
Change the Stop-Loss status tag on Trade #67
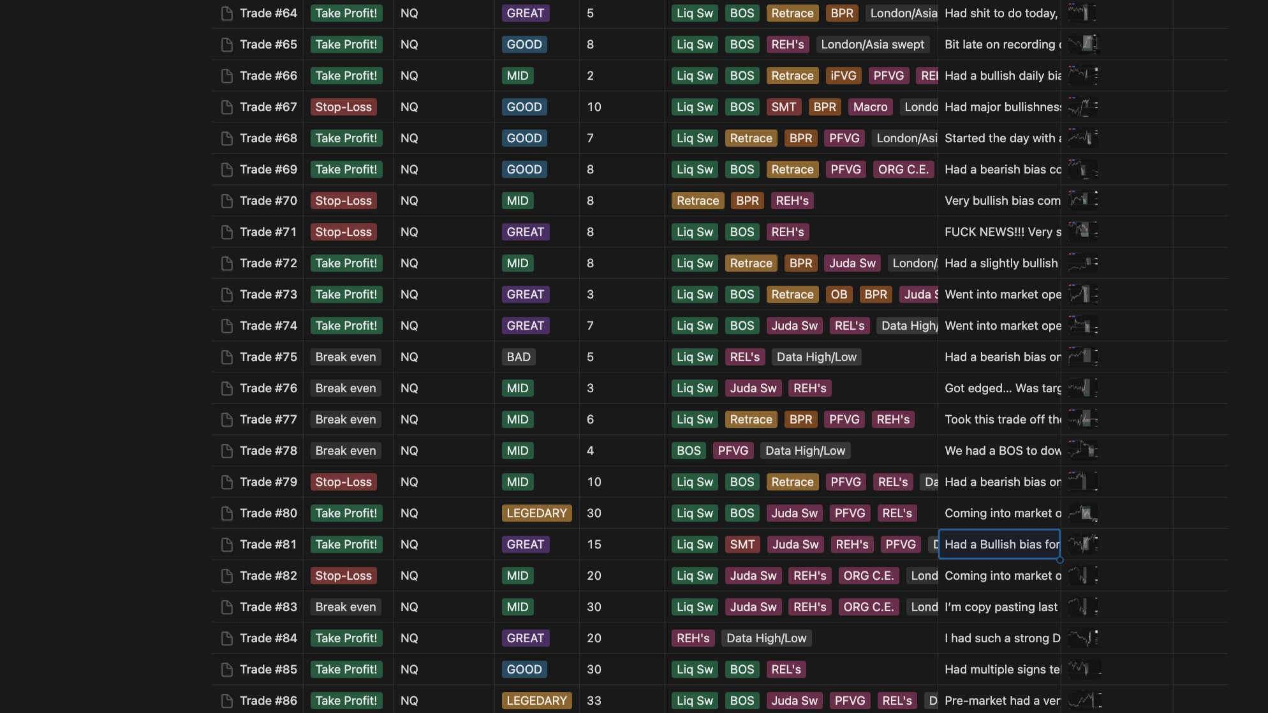pyautogui.click(x=343, y=107)
